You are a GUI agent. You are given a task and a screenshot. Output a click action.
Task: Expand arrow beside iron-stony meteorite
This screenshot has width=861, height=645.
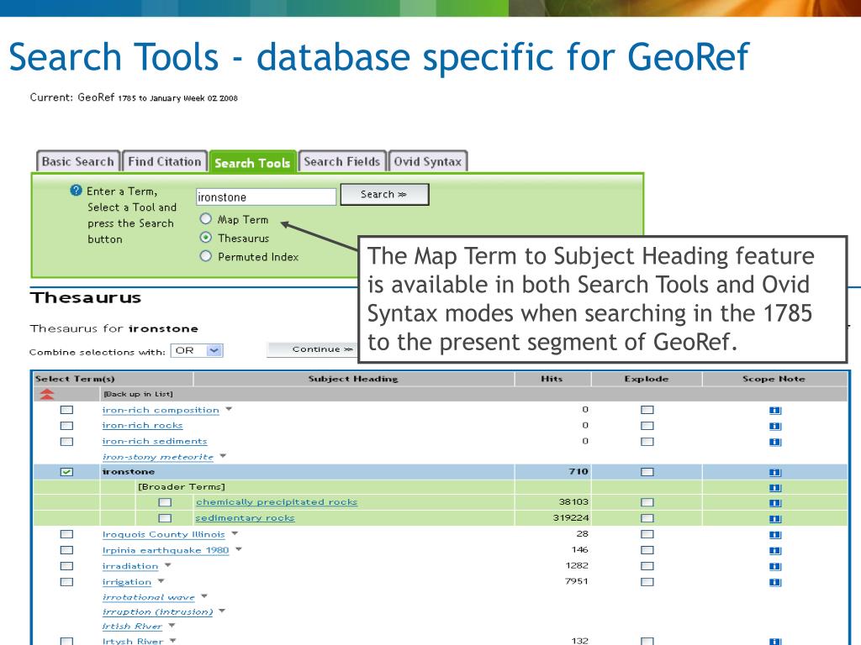click(x=223, y=455)
